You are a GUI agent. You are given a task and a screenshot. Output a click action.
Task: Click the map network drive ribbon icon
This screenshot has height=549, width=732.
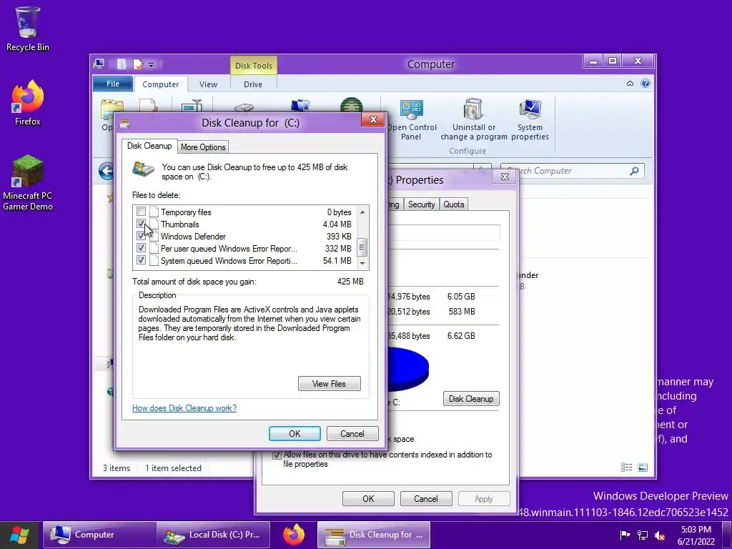click(x=300, y=106)
